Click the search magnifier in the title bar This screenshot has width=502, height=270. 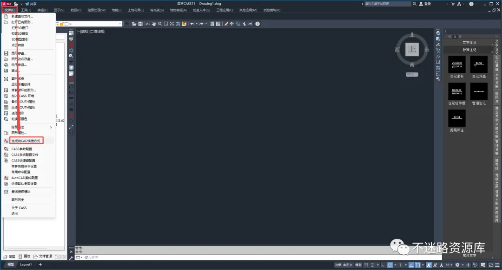(x=415, y=4)
